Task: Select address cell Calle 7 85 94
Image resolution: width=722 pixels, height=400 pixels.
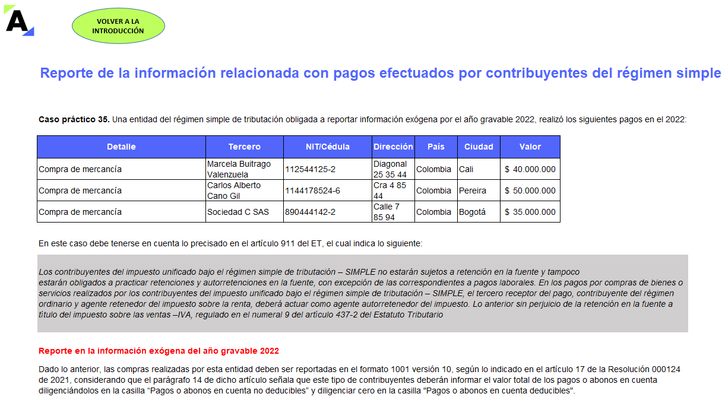Action: click(x=393, y=212)
